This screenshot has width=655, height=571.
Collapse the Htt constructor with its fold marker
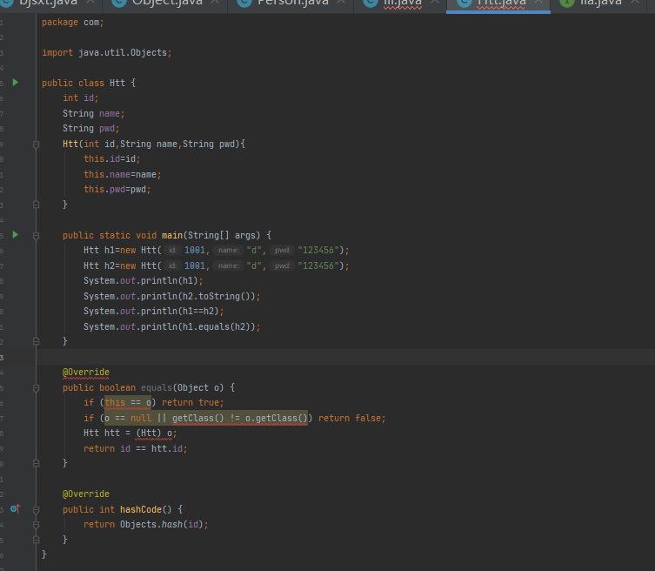click(x=37, y=144)
